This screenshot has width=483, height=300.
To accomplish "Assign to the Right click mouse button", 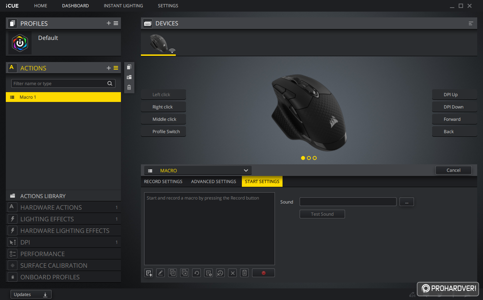I will pos(163,107).
